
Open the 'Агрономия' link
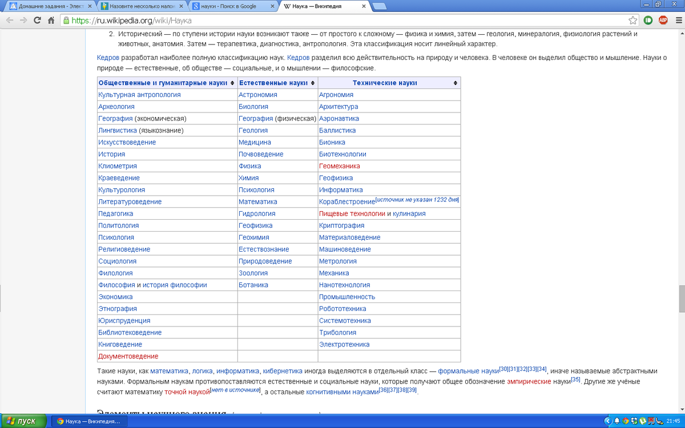point(336,95)
